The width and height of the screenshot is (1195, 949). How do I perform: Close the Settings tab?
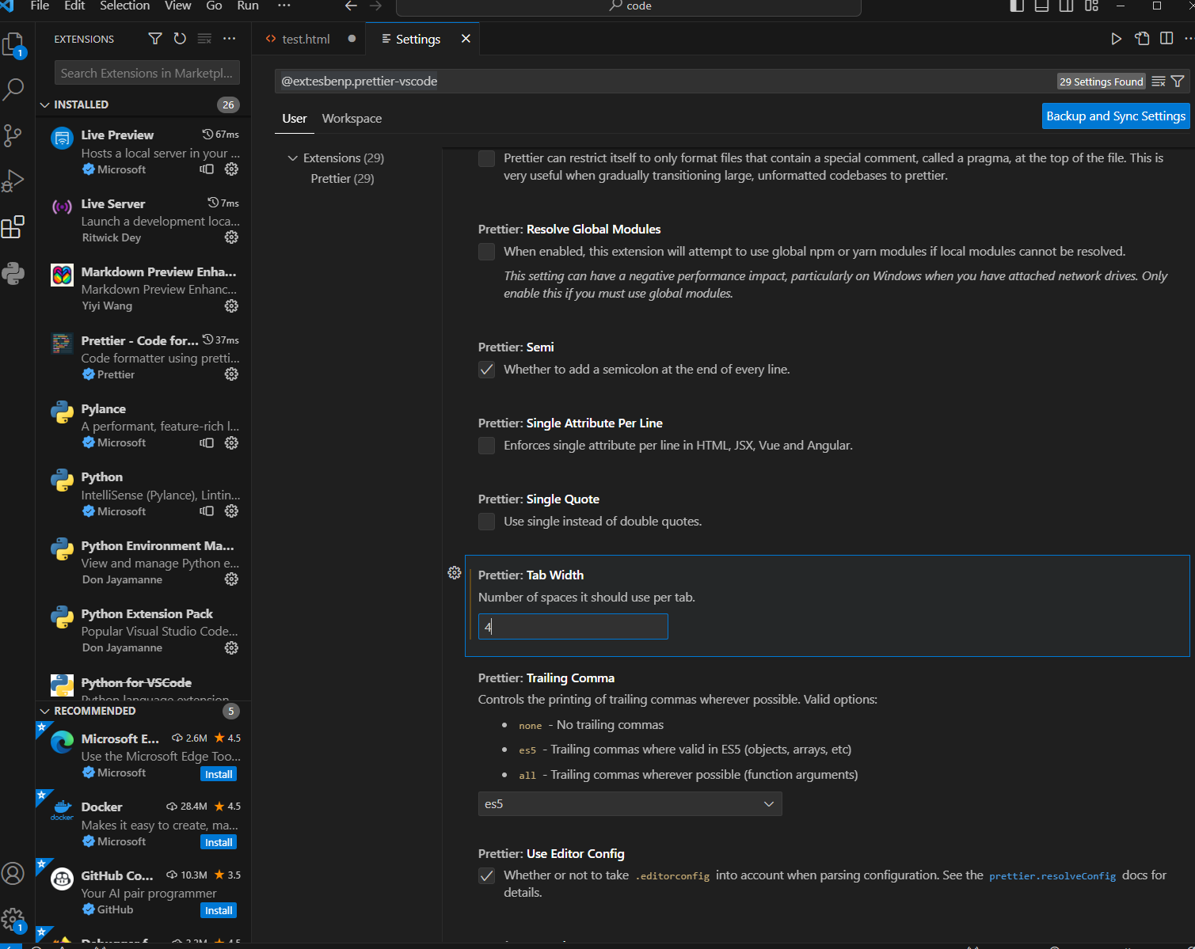coord(466,39)
